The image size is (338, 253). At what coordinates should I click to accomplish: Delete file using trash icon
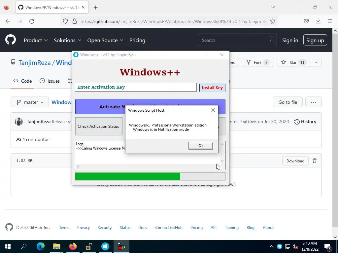[315, 161]
